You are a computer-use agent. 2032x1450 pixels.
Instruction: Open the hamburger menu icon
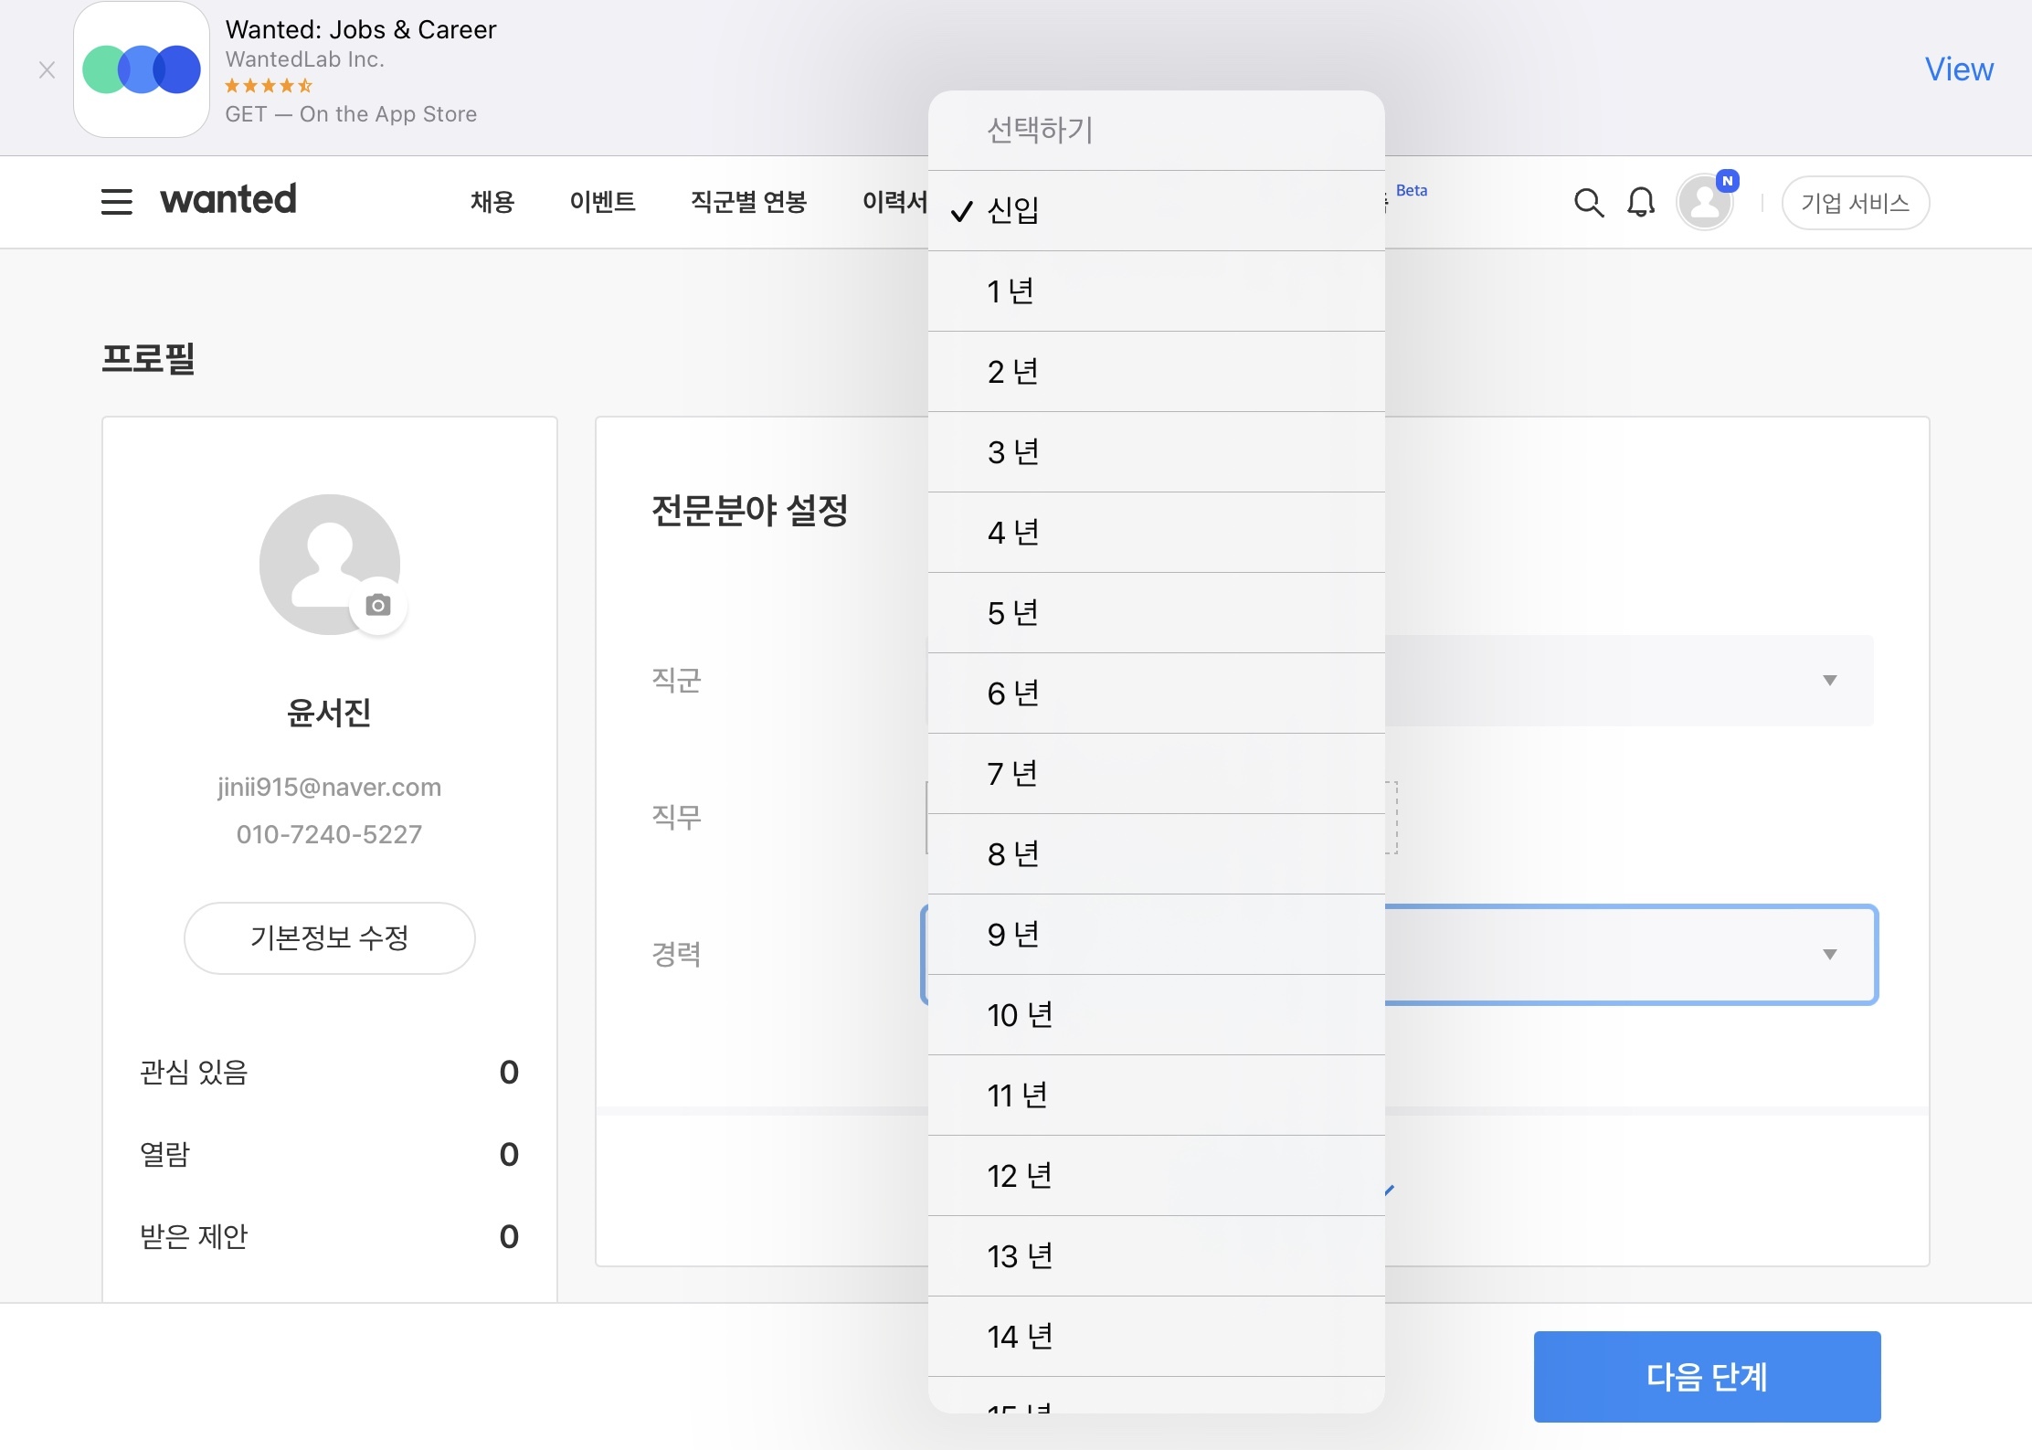coord(116,201)
